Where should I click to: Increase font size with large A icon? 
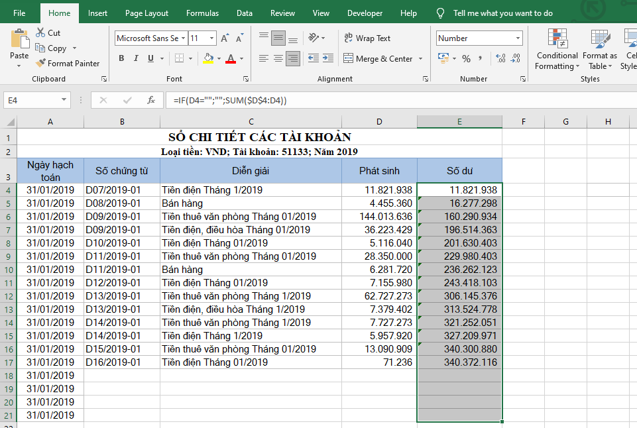coord(225,38)
